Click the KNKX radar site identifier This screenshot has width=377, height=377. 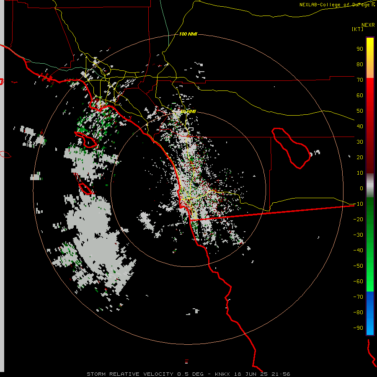(x=222, y=374)
